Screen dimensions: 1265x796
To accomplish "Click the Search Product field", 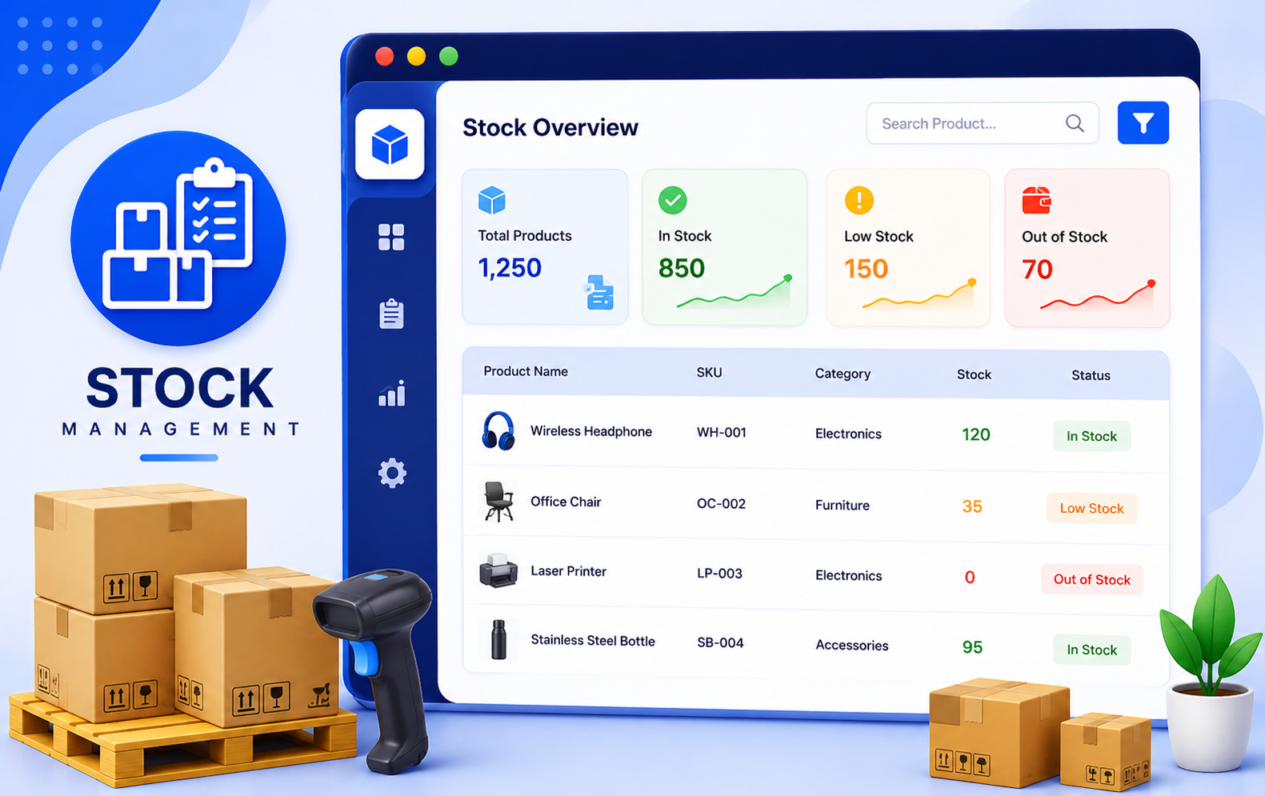I will coord(982,123).
